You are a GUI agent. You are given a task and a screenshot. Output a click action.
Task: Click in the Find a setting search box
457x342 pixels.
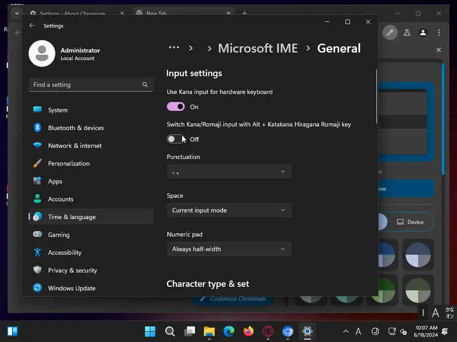pos(91,85)
